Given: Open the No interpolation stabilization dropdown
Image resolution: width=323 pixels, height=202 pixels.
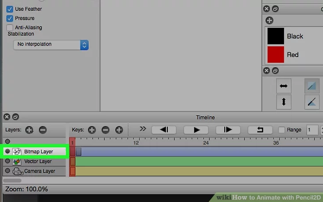Looking at the screenshot, I should [51, 45].
